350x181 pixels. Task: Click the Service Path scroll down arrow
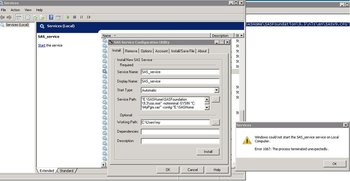207,107
